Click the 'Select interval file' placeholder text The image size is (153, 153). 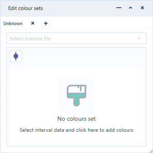pos(30,39)
